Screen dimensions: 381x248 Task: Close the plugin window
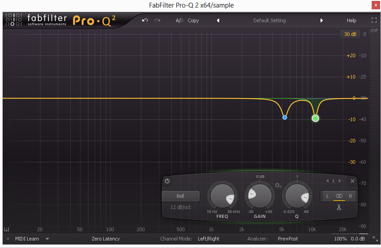[376, 5]
